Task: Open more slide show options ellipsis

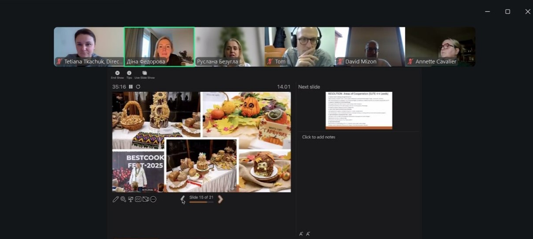Action: (x=153, y=199)
